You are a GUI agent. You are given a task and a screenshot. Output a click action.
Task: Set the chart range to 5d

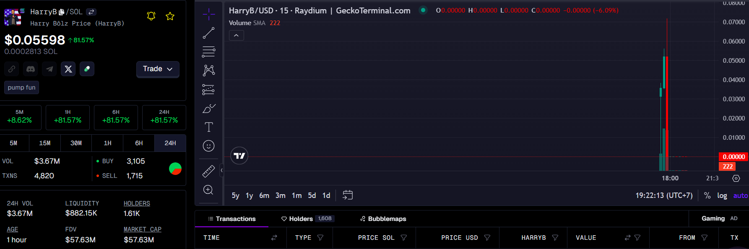pos(312,195)
